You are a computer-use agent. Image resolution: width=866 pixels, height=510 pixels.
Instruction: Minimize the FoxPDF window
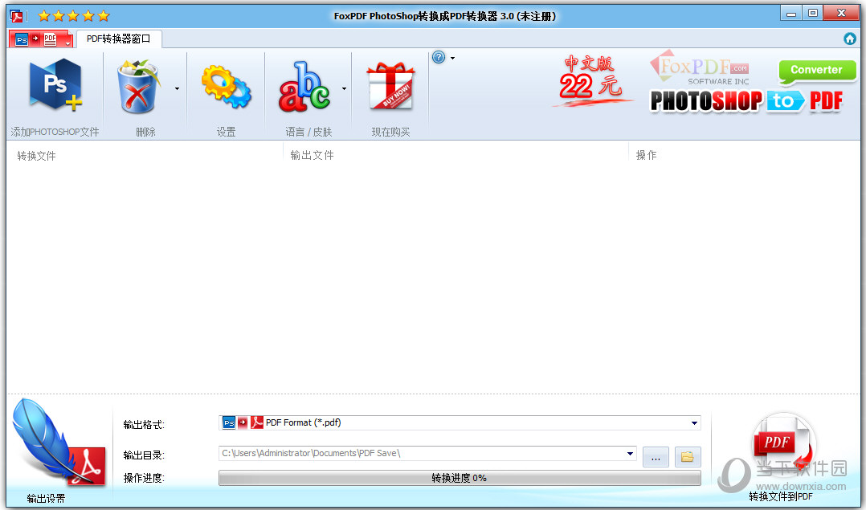(x=791, y=13)
